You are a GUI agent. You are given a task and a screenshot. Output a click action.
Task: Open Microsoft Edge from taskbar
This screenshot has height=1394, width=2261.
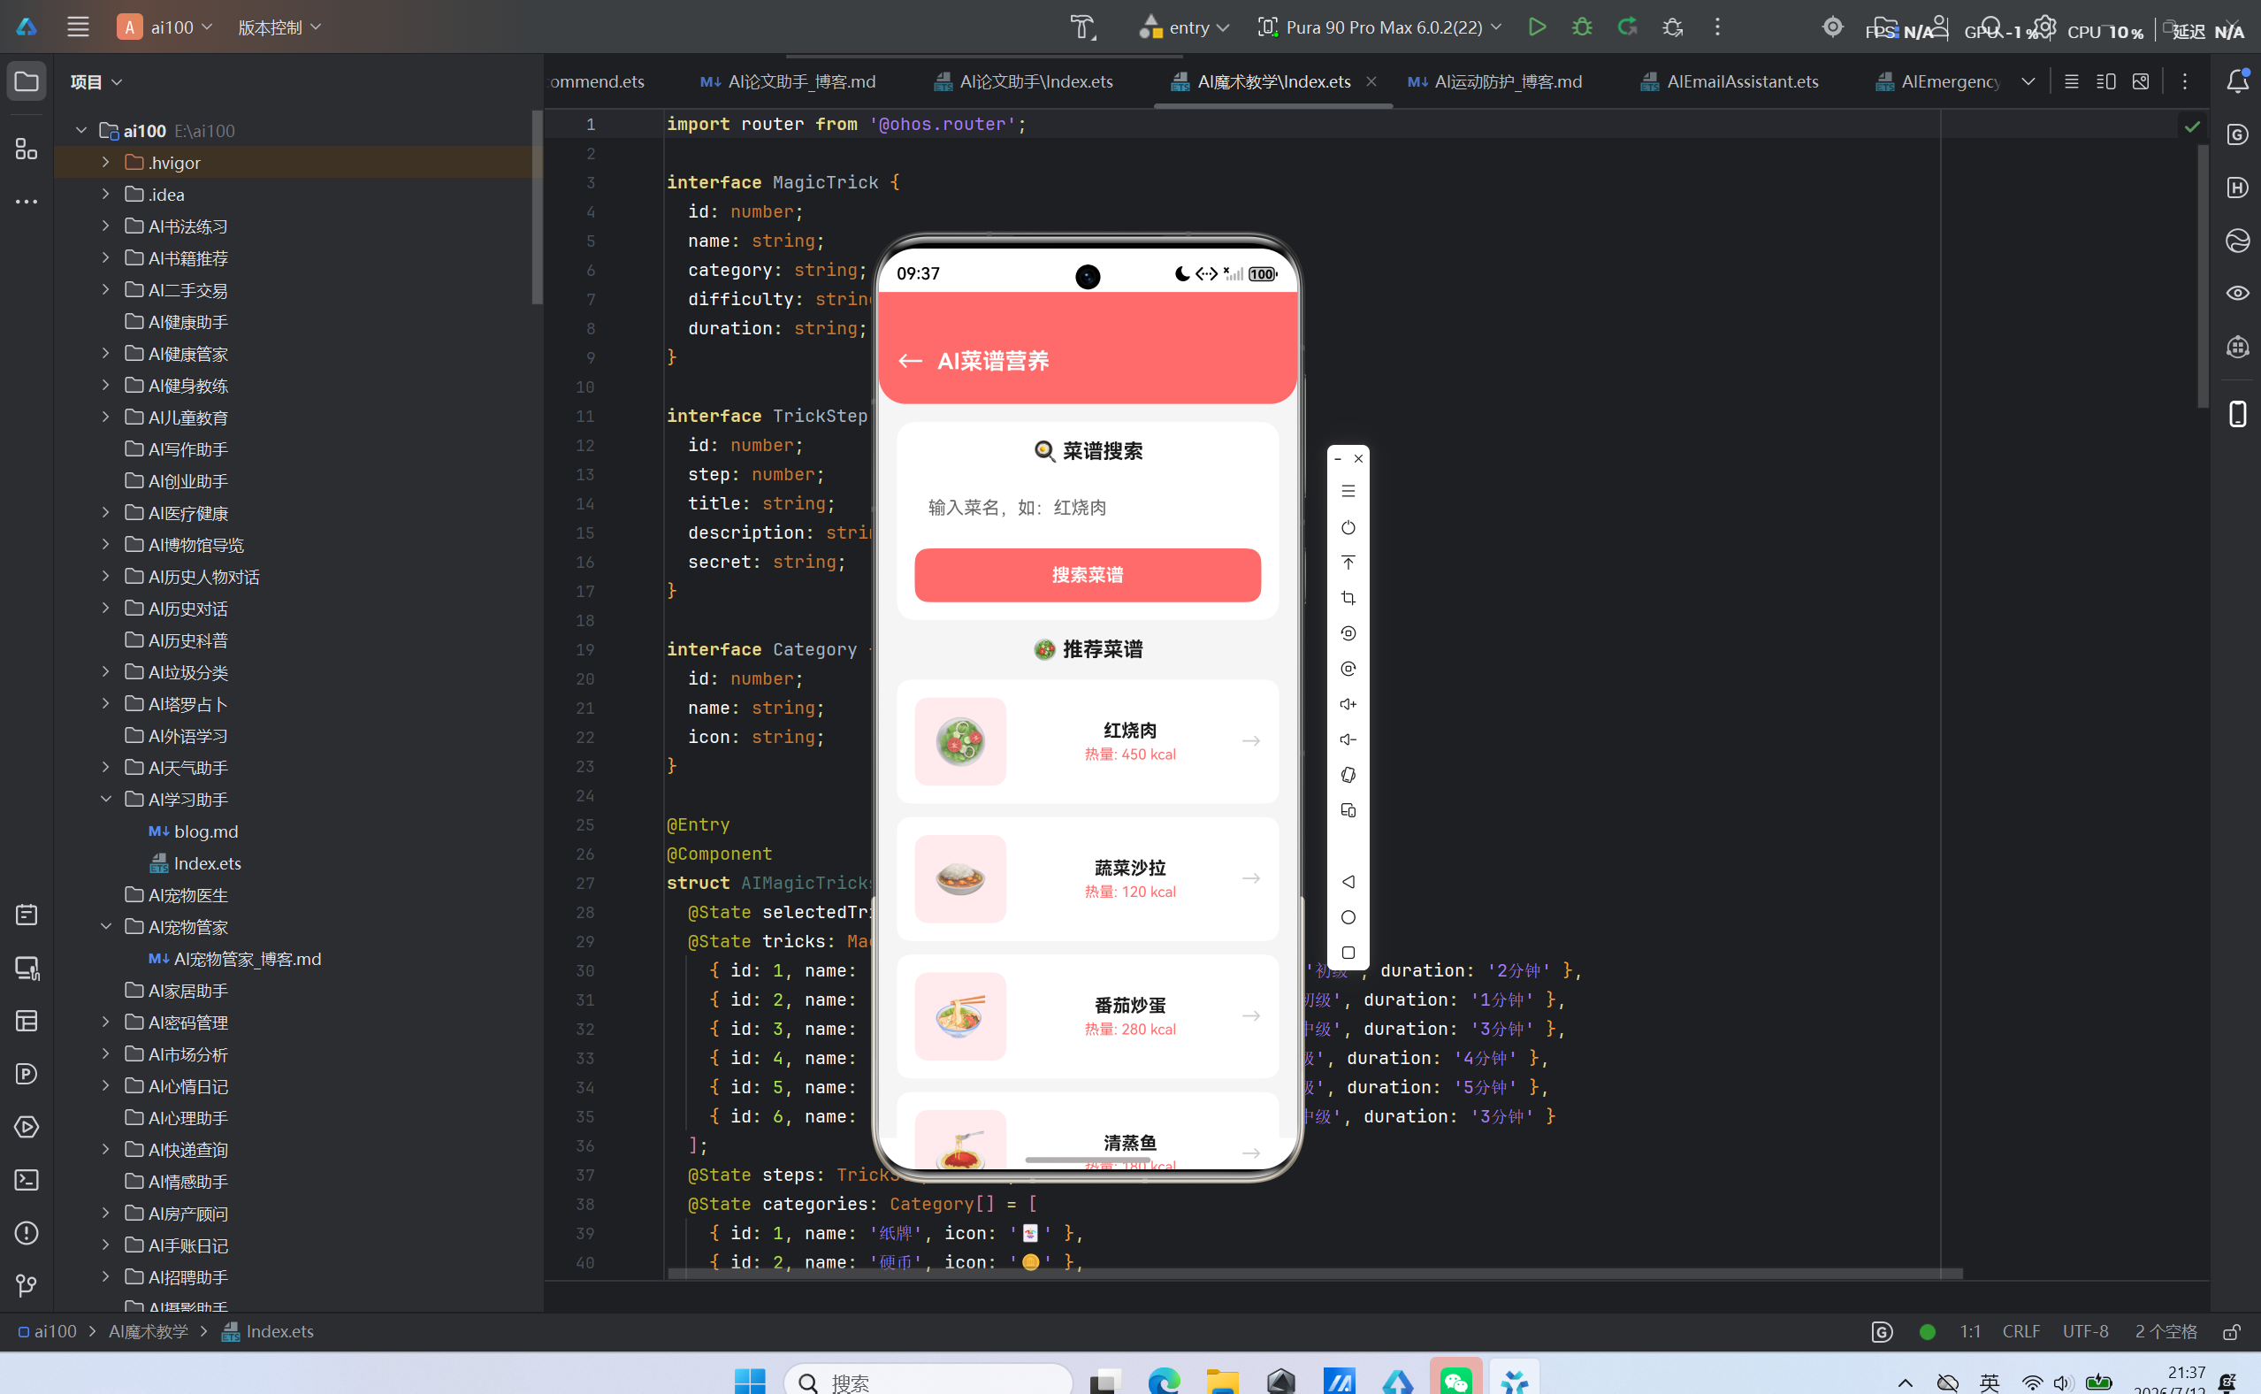[x=1165, y=1380]
